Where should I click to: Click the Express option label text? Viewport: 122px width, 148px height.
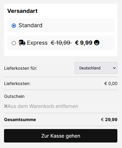pos(37,43)
